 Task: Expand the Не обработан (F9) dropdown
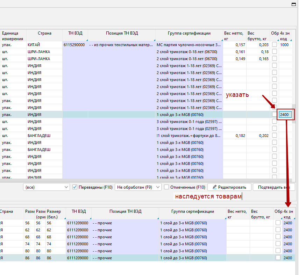(138, 187)
